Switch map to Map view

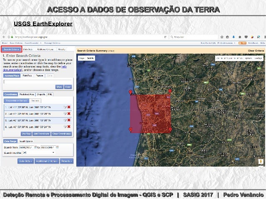(x=82, y=58)
